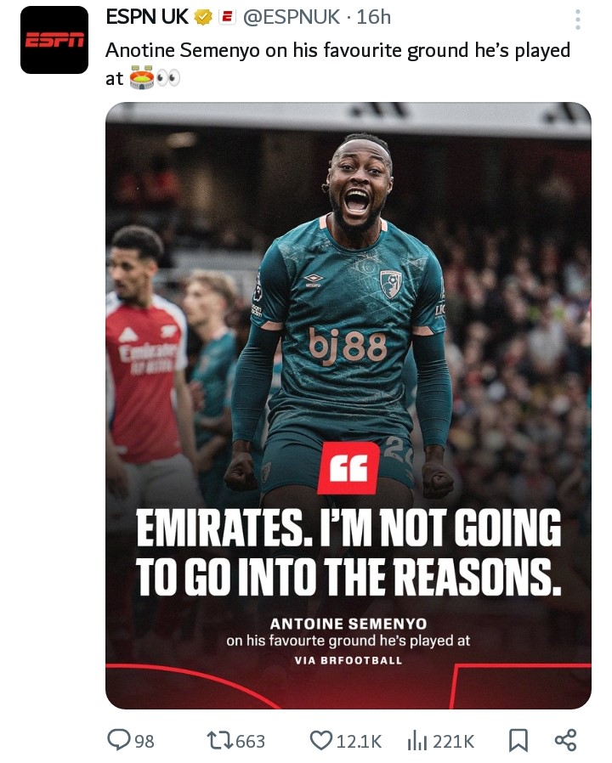This screenshot has width=612, height=763.
Task: Click the ESPN affiliate badge icon
Action: 226,18
